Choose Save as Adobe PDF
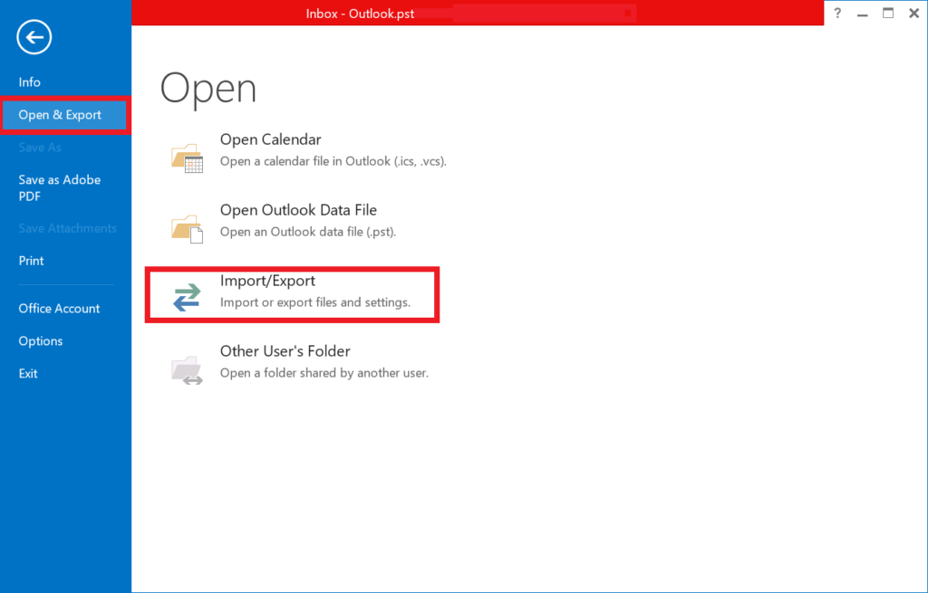The height and width of the screenshot is (593, 928). pos(59,187)
